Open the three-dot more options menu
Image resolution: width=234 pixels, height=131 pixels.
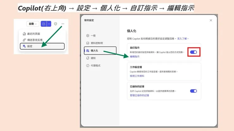[x=63, y=24]
